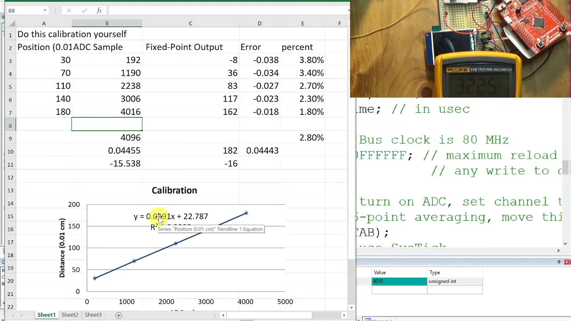Click the previous-sheet navigation arrow

13,315
